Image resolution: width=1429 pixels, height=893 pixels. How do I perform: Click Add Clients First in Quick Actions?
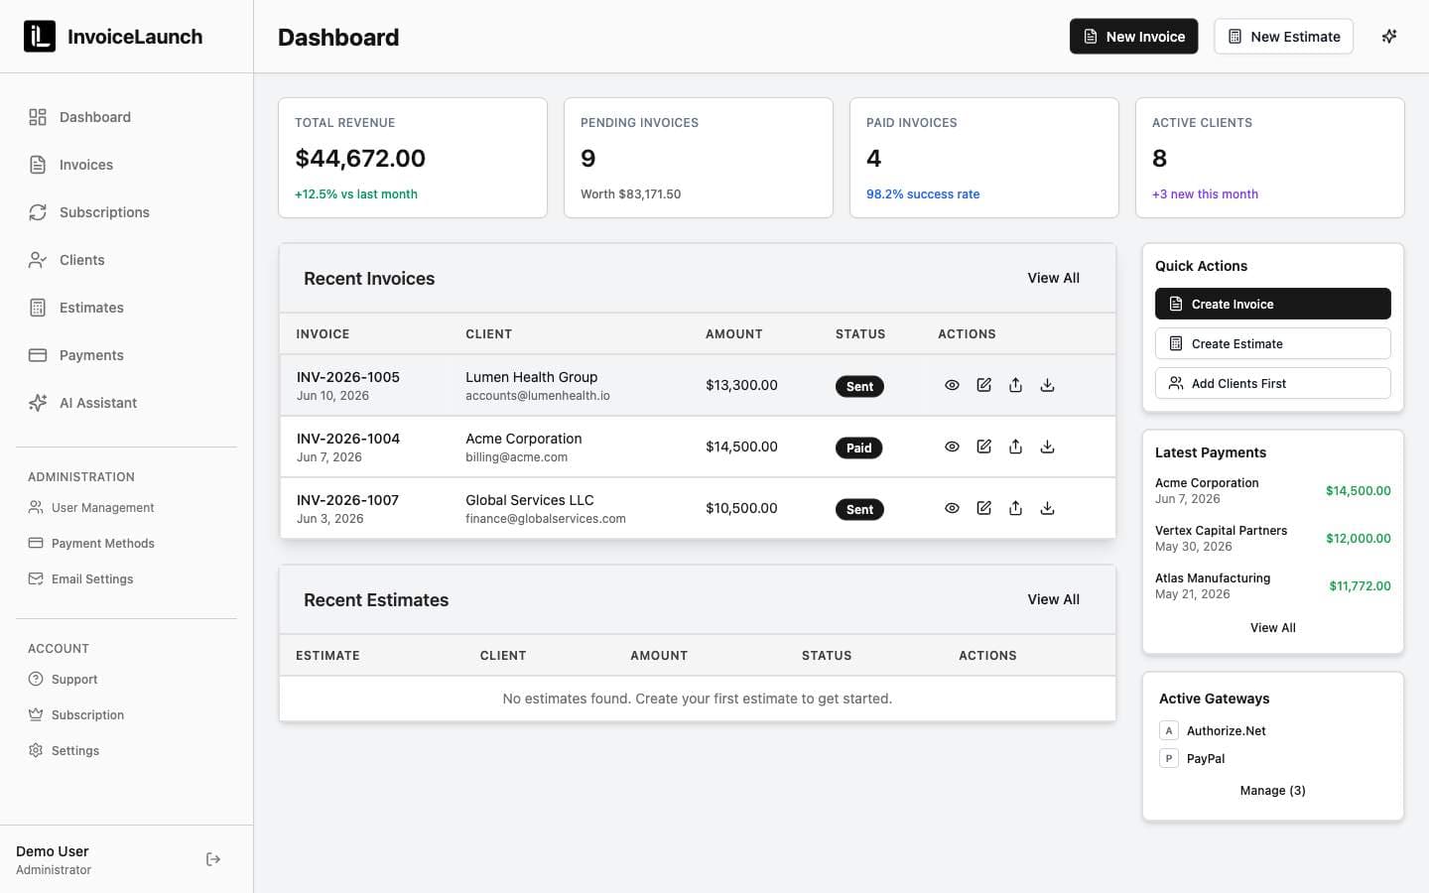click(x=1272, y=383)
